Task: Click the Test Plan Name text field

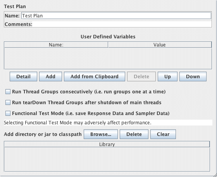Action: point(116,15)
